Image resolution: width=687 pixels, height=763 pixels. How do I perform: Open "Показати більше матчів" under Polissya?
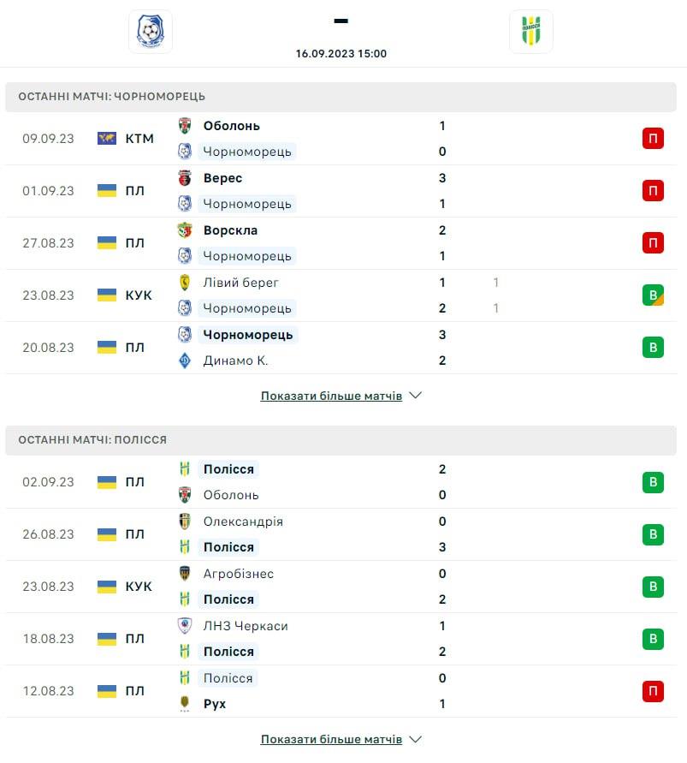(x=331, y=739)
